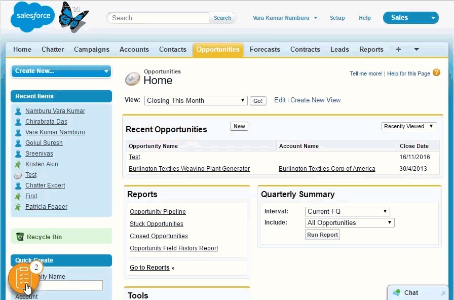Click the lead star icon beside First
Screen dimensions: 454x300
18,196
